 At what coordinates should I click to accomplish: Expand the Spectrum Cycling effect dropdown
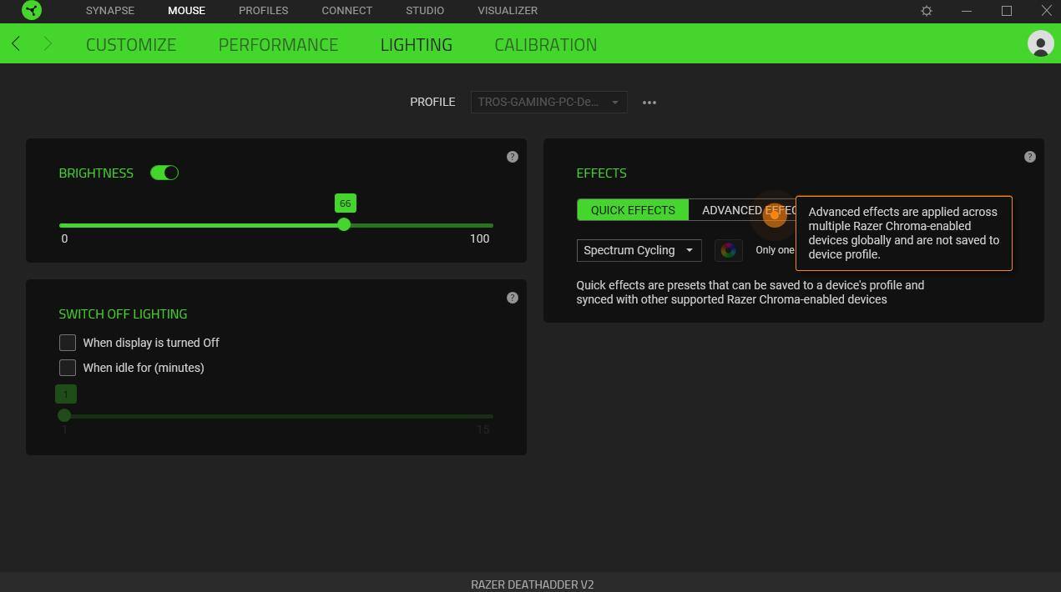[638, 250]
